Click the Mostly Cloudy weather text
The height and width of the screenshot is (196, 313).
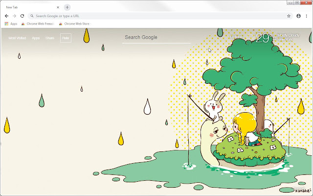point(288,35)
